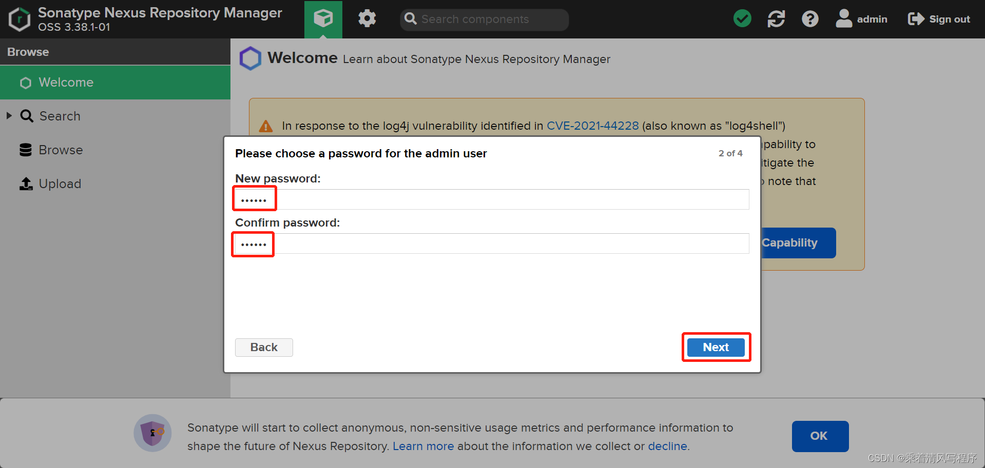Open the help question mark icon

coord(810,19)
